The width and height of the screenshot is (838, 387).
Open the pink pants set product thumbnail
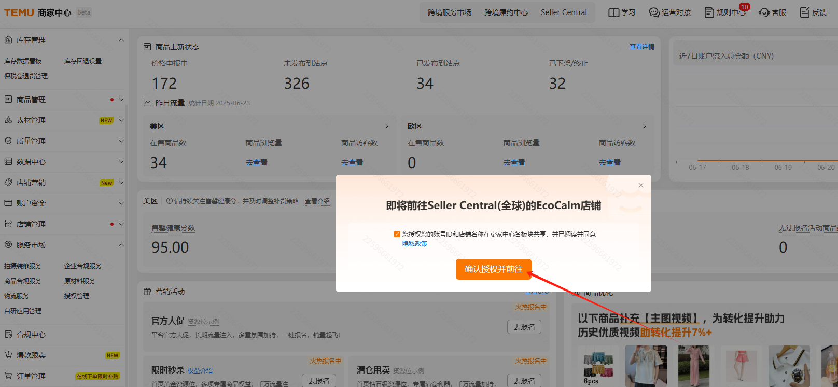click(694, 366)
